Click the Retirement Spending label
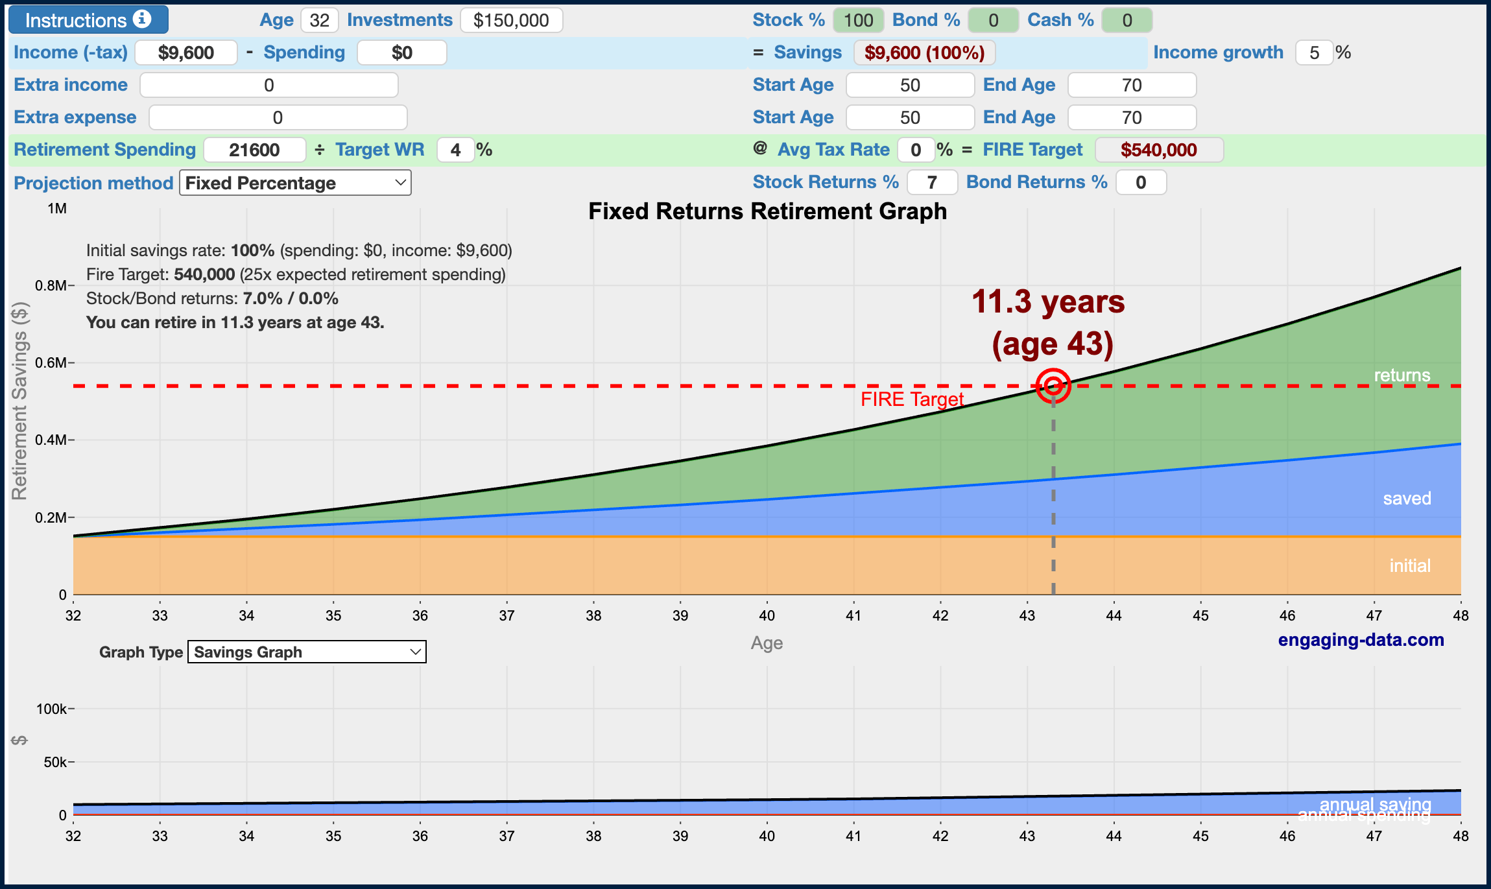The height and width of the screenshot is (889, 1491). tap(105, 150)
